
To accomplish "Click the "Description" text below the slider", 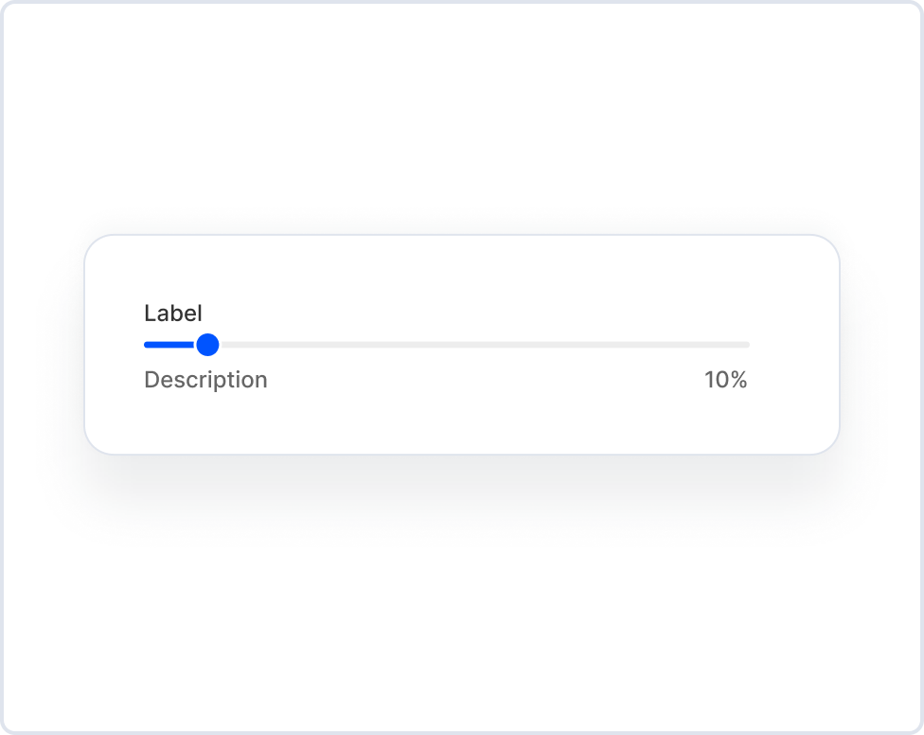I will click(x=205, y=380).
